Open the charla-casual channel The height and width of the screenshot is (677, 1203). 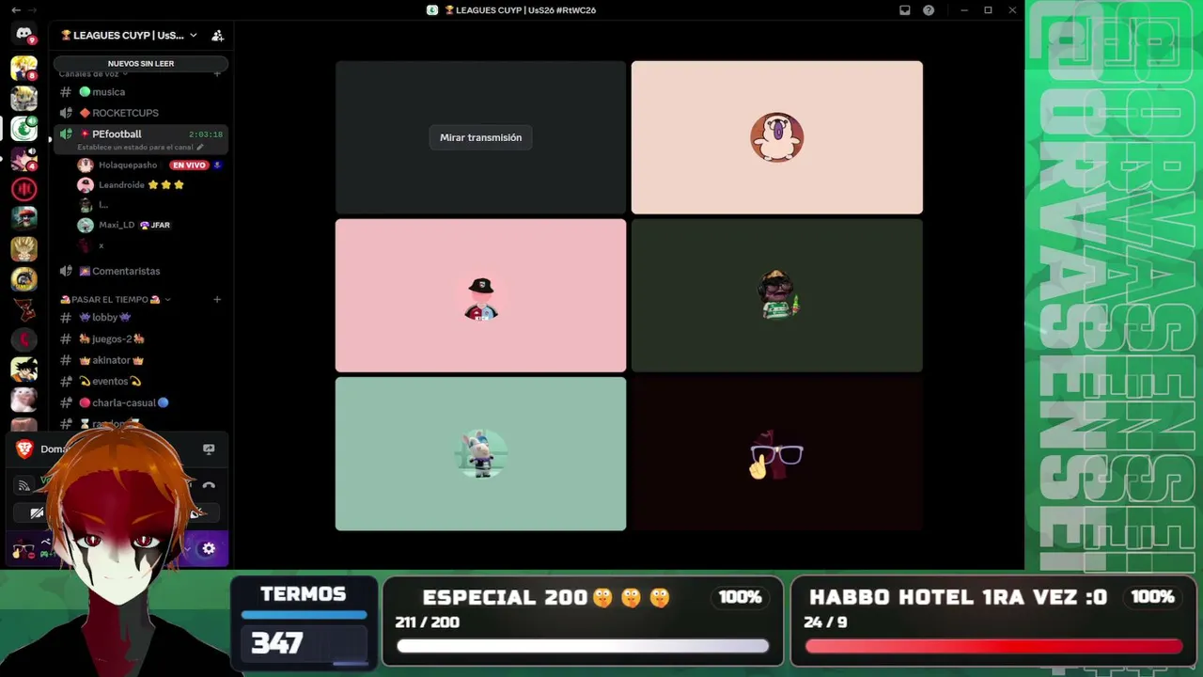pos(141,402)
